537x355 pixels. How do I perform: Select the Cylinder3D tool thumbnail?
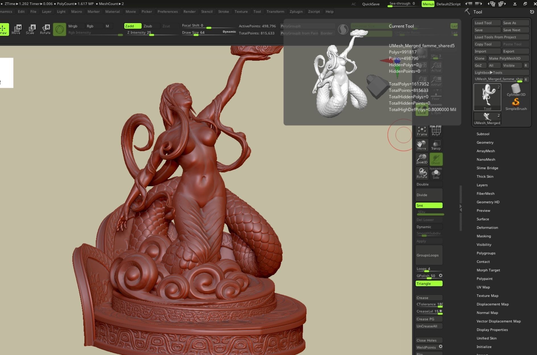pos(516,90)
